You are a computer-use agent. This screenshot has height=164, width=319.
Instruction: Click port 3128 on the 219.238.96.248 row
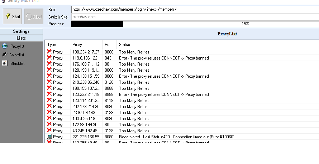coord(109,82)
